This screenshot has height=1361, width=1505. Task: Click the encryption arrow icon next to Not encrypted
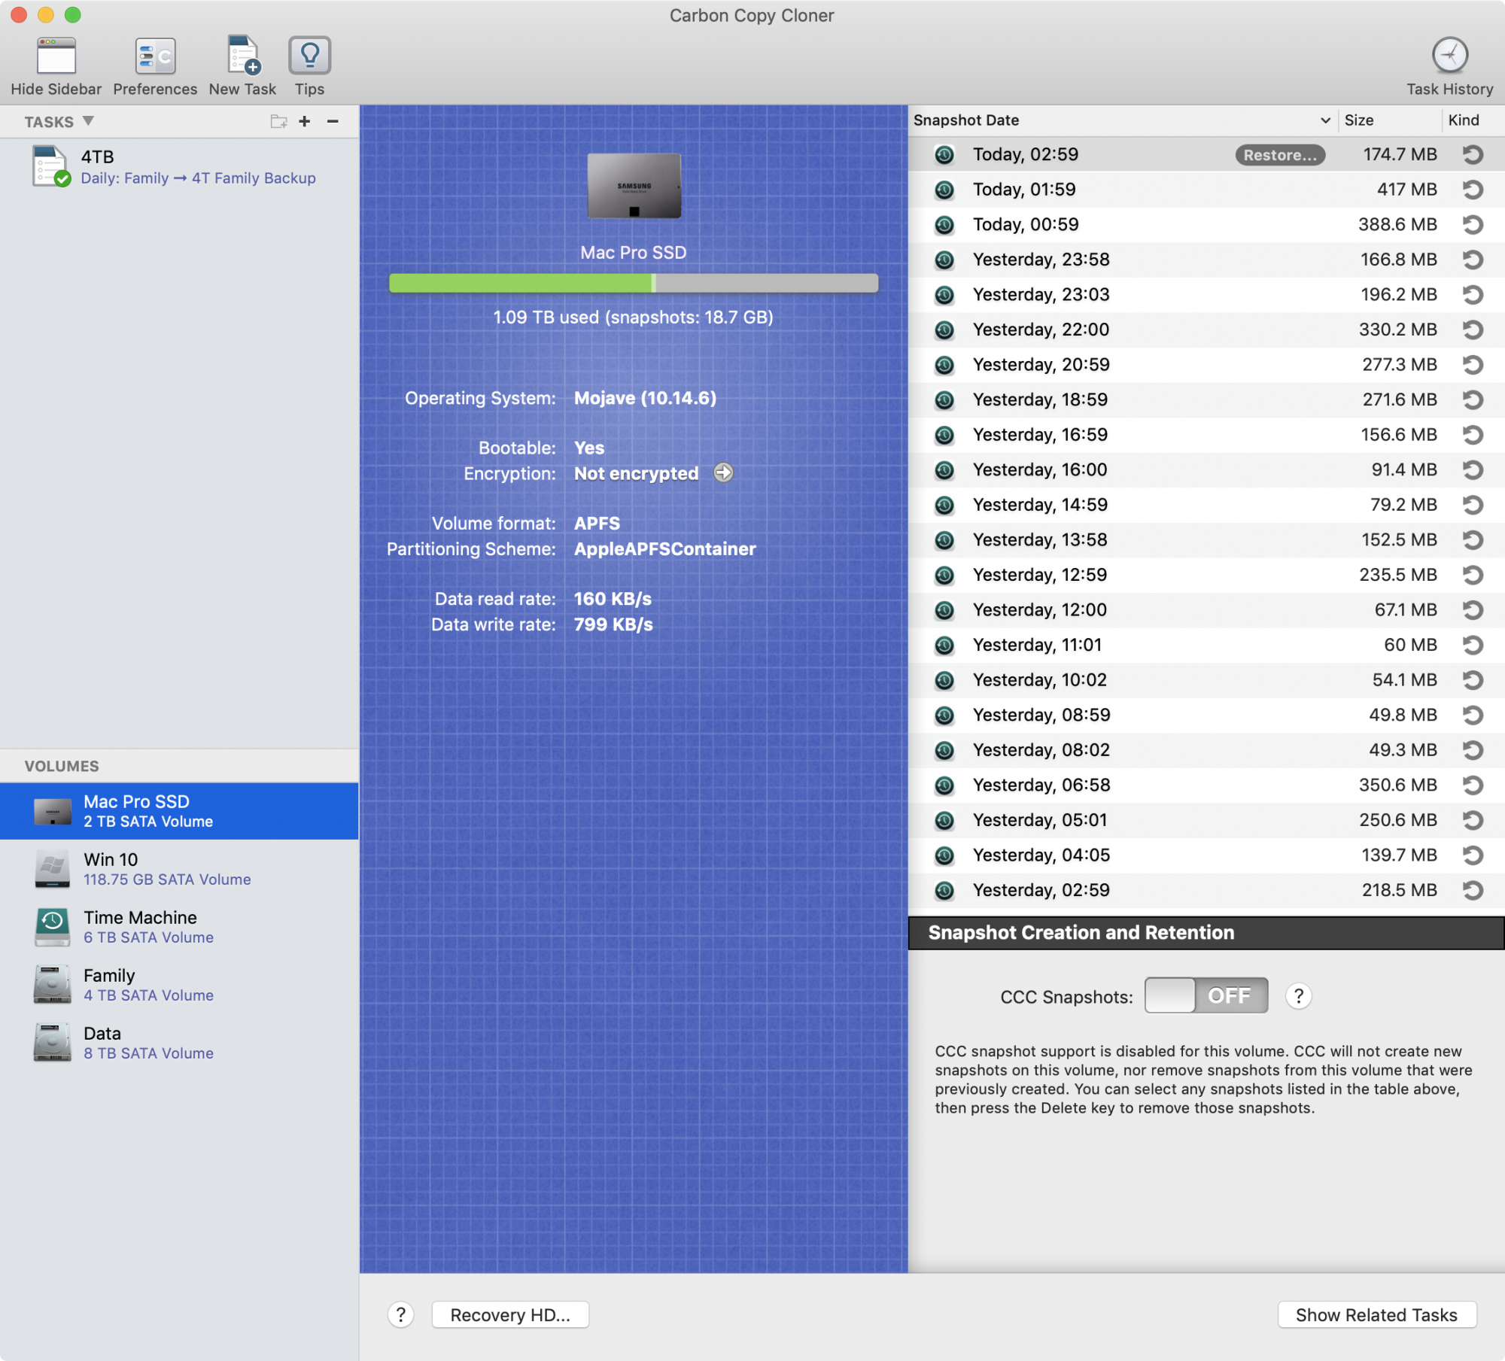723,472
